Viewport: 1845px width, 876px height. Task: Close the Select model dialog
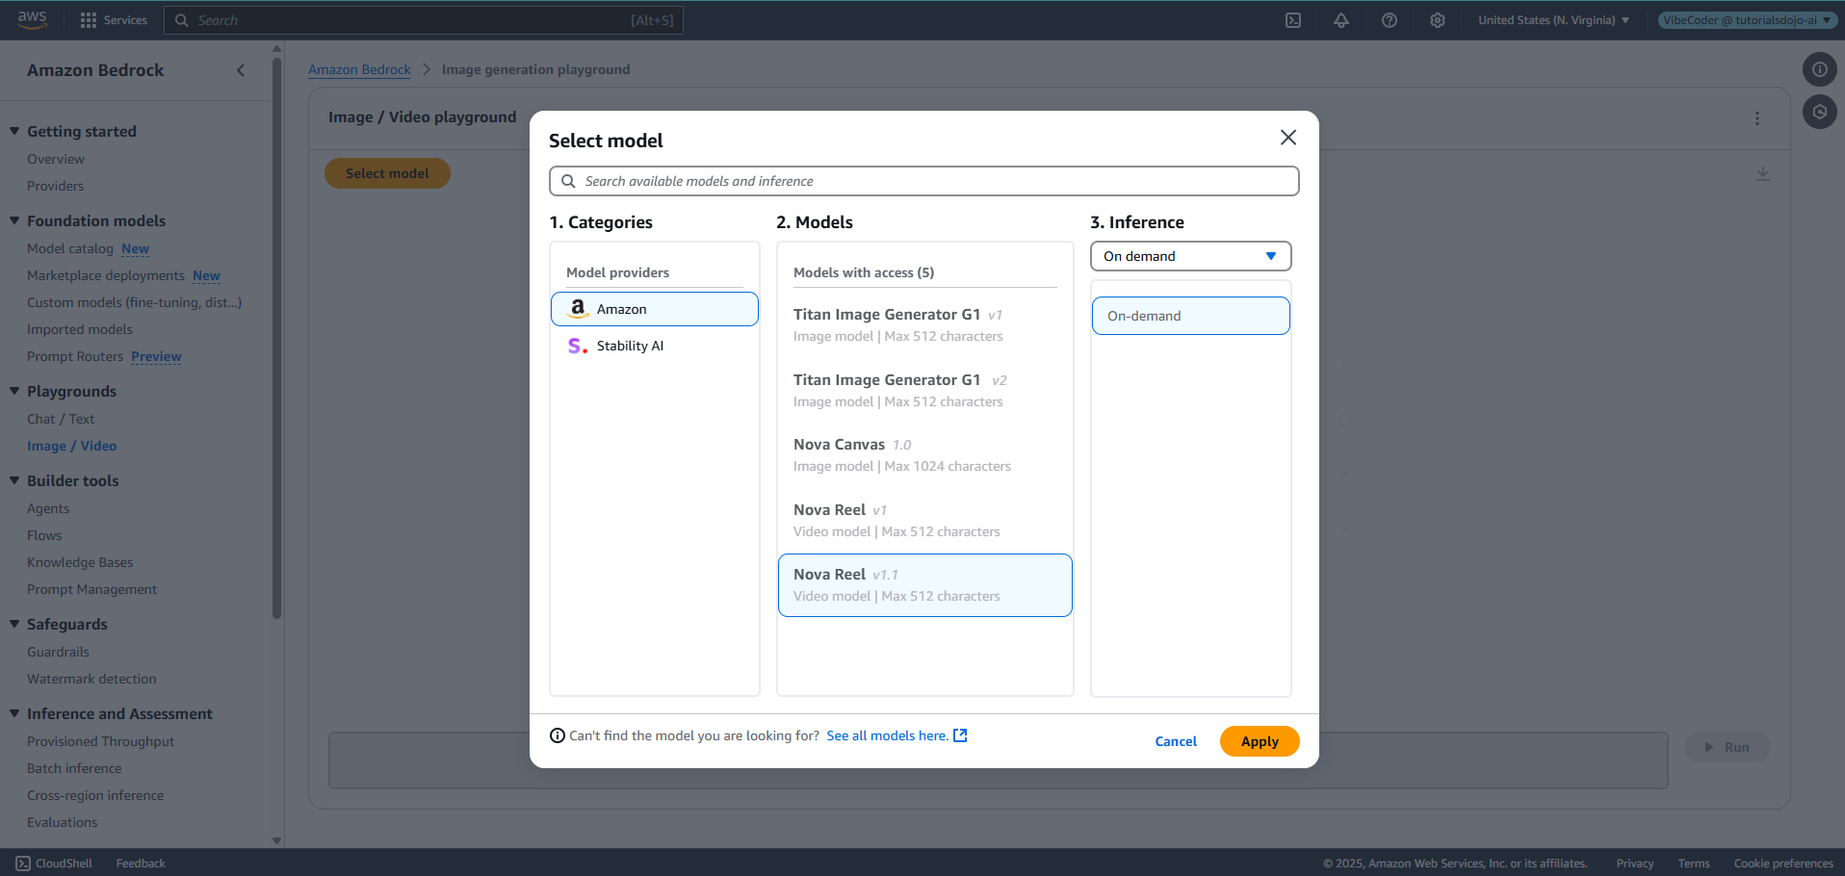click(1288, 138)
